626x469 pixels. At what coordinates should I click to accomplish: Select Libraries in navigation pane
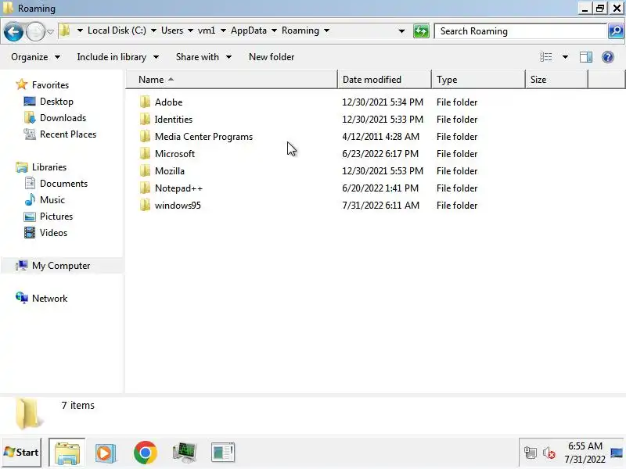(x=49, y=166)
